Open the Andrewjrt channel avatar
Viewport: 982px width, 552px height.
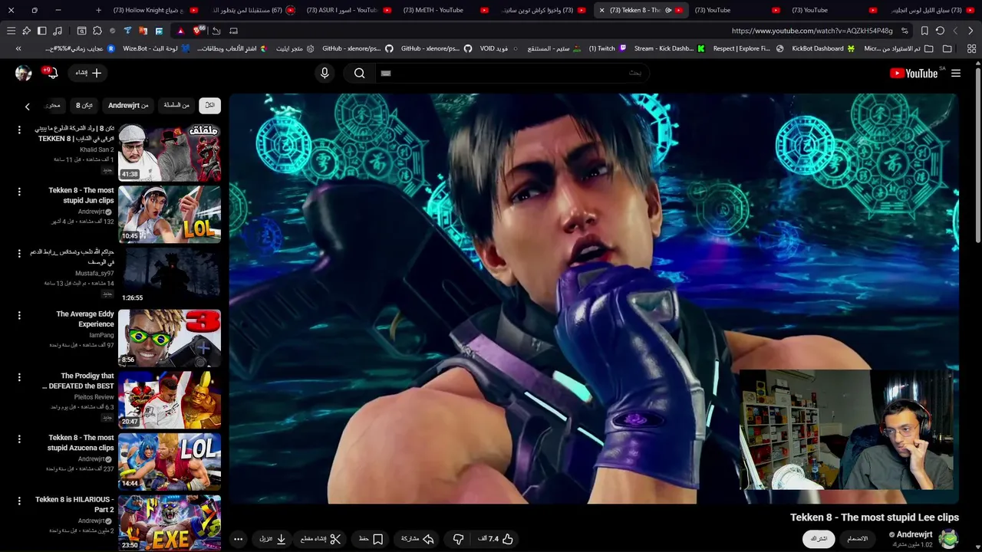pyautogui.click(x=949, y=539)
